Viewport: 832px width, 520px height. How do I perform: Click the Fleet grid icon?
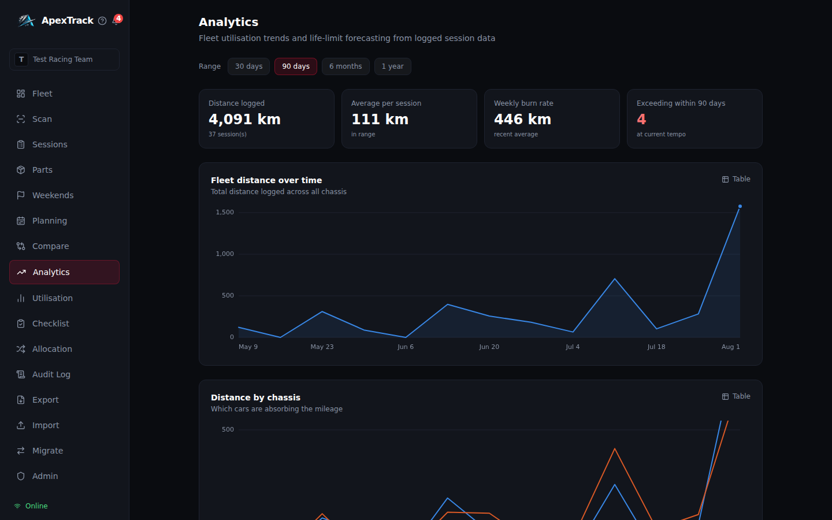pos(21,94)
